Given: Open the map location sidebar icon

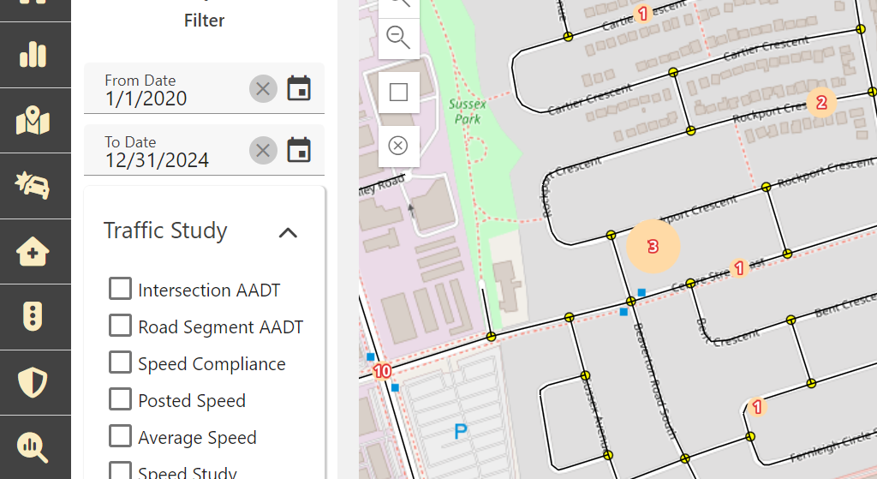Looking at the screenshot, I should click(33, 120).
